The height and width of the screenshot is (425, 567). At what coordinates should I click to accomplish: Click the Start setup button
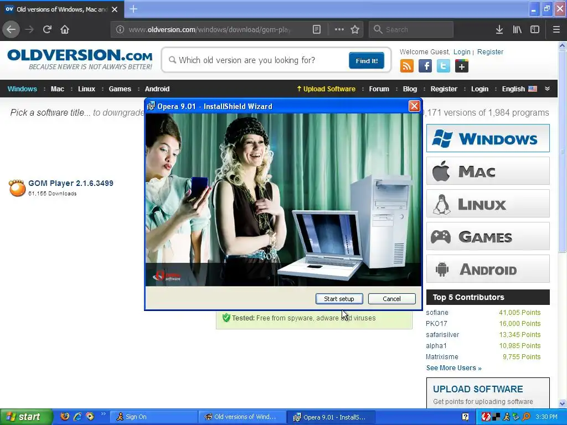tap(339, 299)
